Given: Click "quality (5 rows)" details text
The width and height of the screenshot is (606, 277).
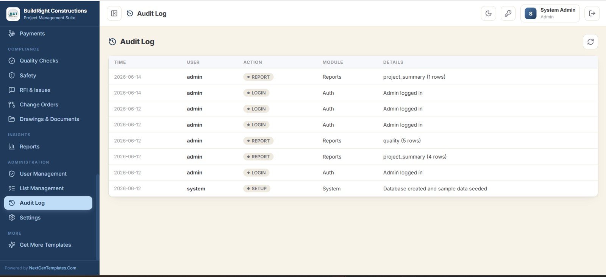Looking at the screenshot, I should [402, 141].
